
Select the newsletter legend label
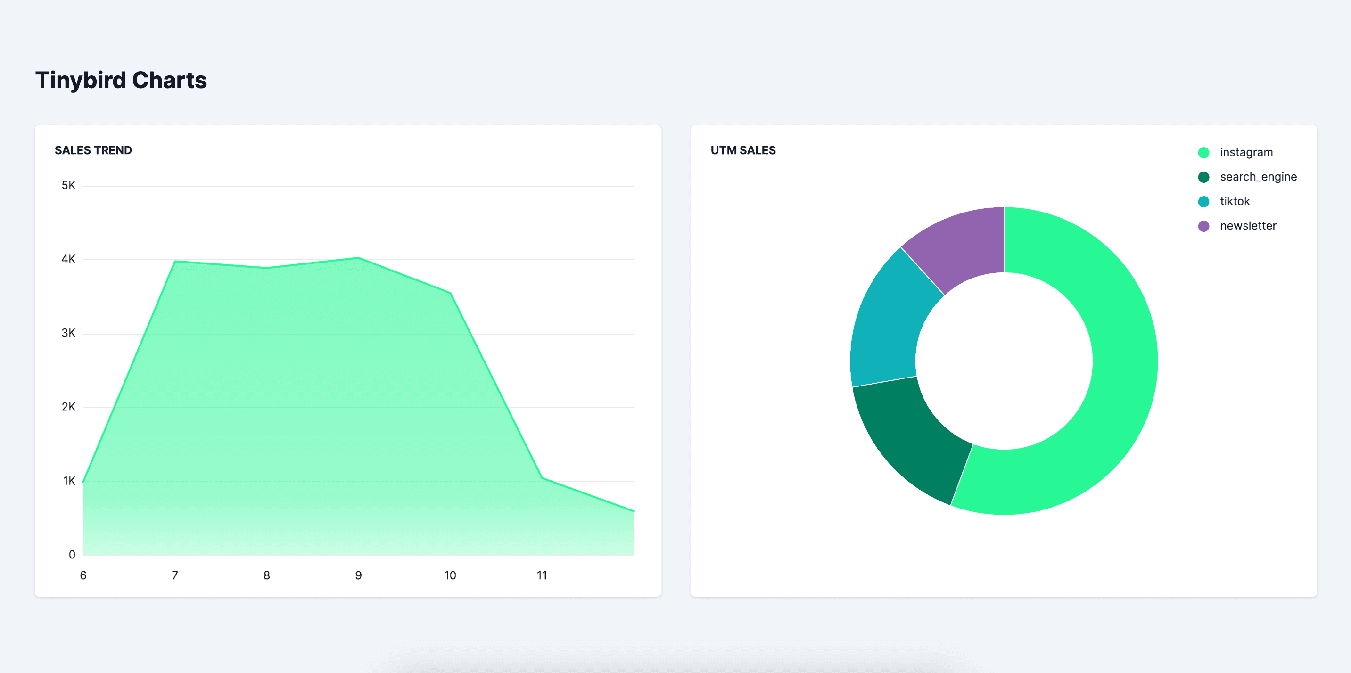pyautogui.click(x=1248, y=226)
